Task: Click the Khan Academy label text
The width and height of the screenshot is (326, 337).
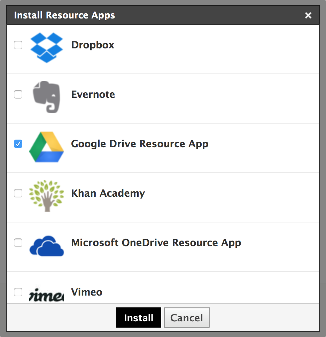Action: tap(108, 194)
